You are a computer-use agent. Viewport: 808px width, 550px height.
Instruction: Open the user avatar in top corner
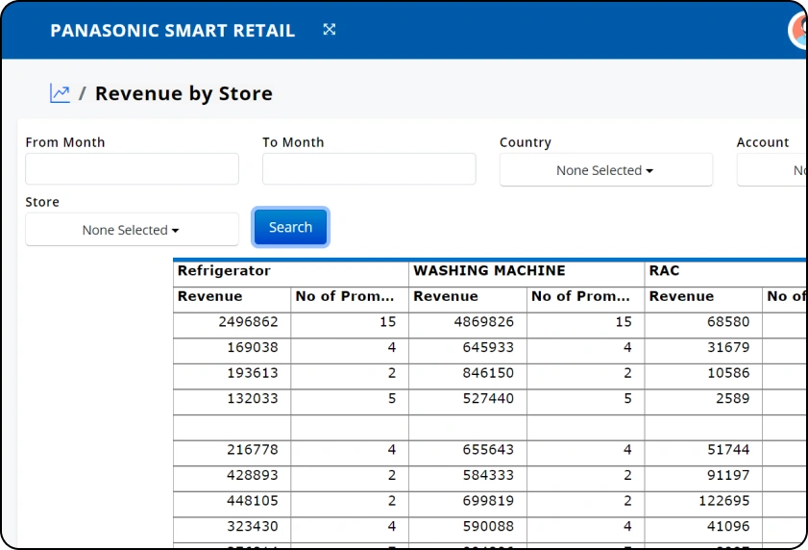coord(799,31)
